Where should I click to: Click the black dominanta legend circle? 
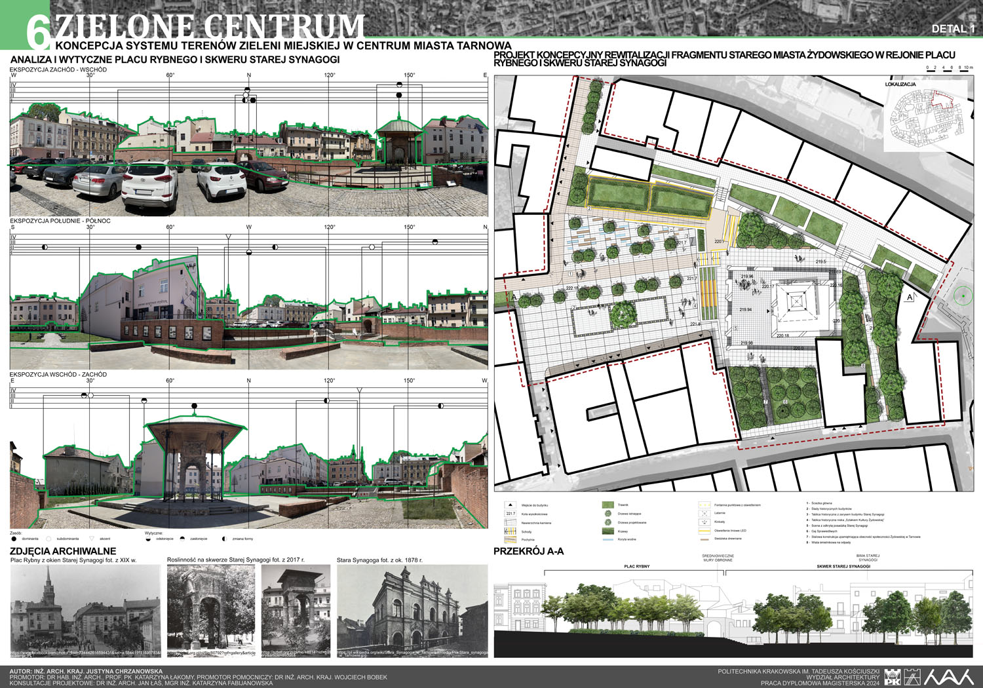pyautogui.click(x=14, y=539)
